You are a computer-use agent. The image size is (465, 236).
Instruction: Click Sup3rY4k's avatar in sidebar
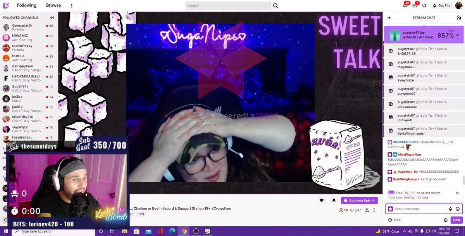coord(6,88)
